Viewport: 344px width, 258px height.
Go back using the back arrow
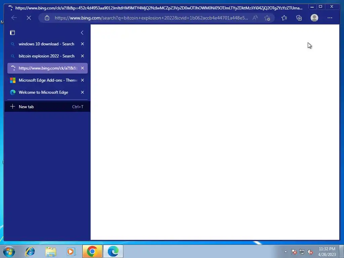pos(14,18)
